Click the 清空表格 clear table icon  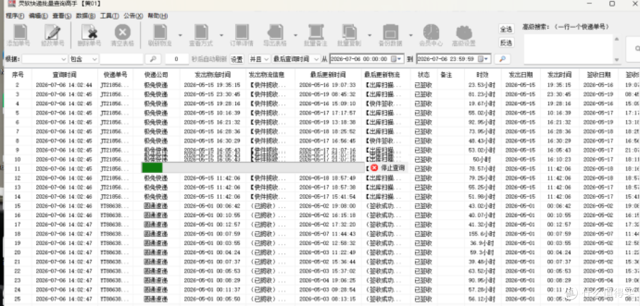[x=123, y=32]
